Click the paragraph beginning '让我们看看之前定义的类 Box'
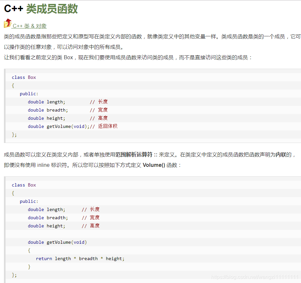The width and height of the screenshot is (301, 283). 128,58
